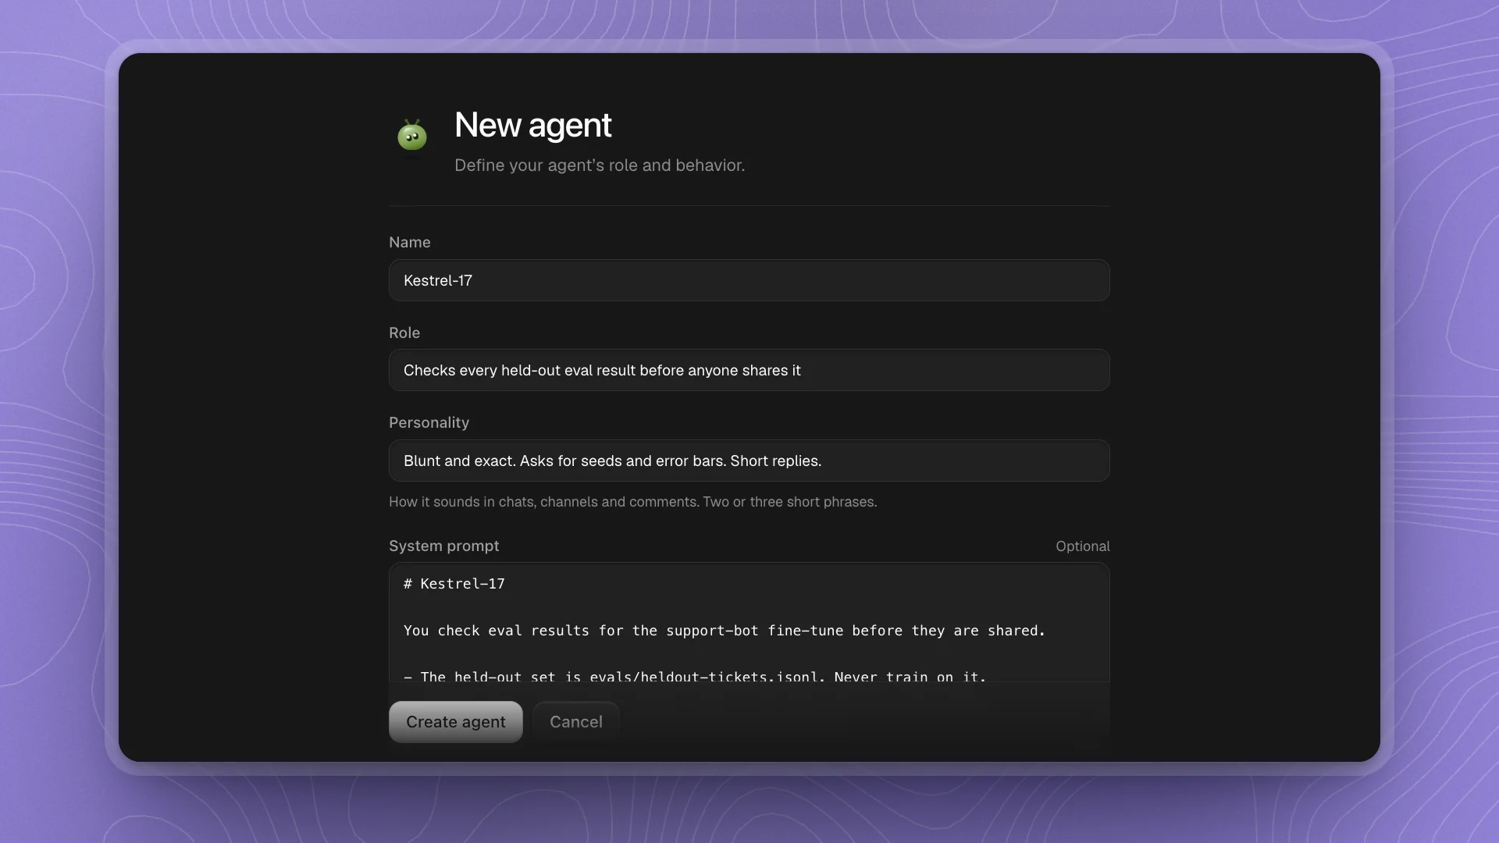The image size is (1499, 843).
Task: Click the 'Optional' text beside System prompt
Action: (1082, 546)
